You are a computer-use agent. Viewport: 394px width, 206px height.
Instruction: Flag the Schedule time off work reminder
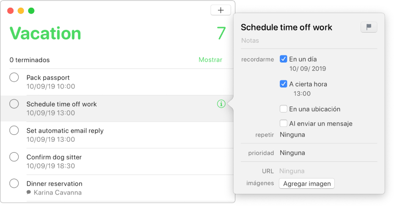(x=369, y=27)
